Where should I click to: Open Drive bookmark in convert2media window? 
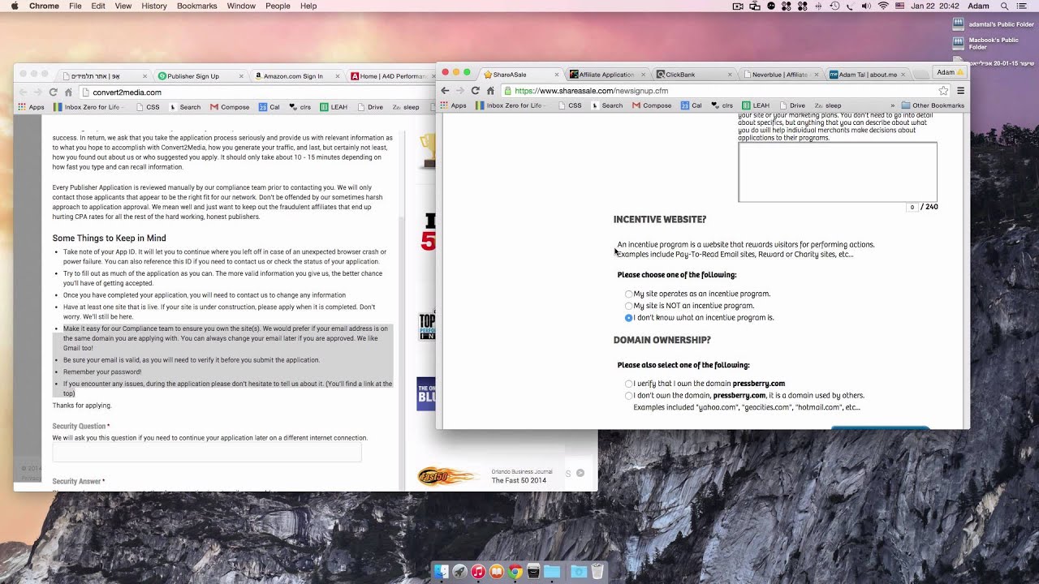pyautogui.click(x=369, y=107)
